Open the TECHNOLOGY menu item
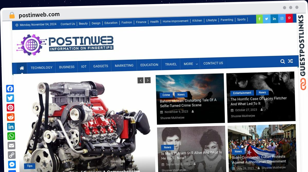The image size is (308, 172). pyautogui.click(x=42, y=68)
